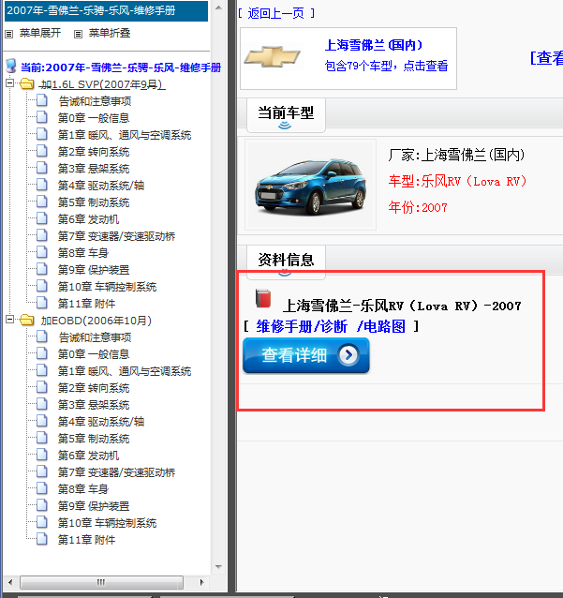Click the horizontal scrollbar left arrow
Image resolution: width=563 pixels, height=598 pixels.
(x=10, y=582)
